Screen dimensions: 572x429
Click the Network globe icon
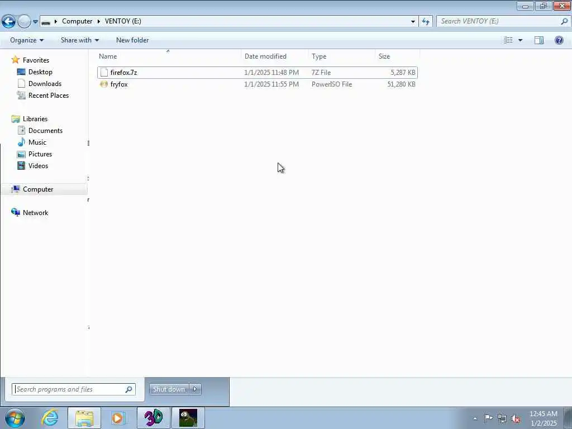click(15, 212)
